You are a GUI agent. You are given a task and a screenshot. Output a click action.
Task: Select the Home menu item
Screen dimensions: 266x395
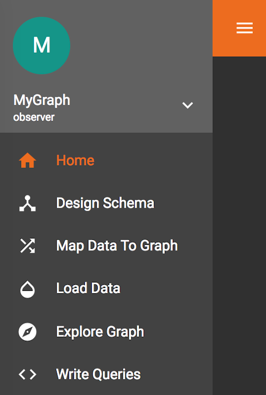[x=106, y=160]
